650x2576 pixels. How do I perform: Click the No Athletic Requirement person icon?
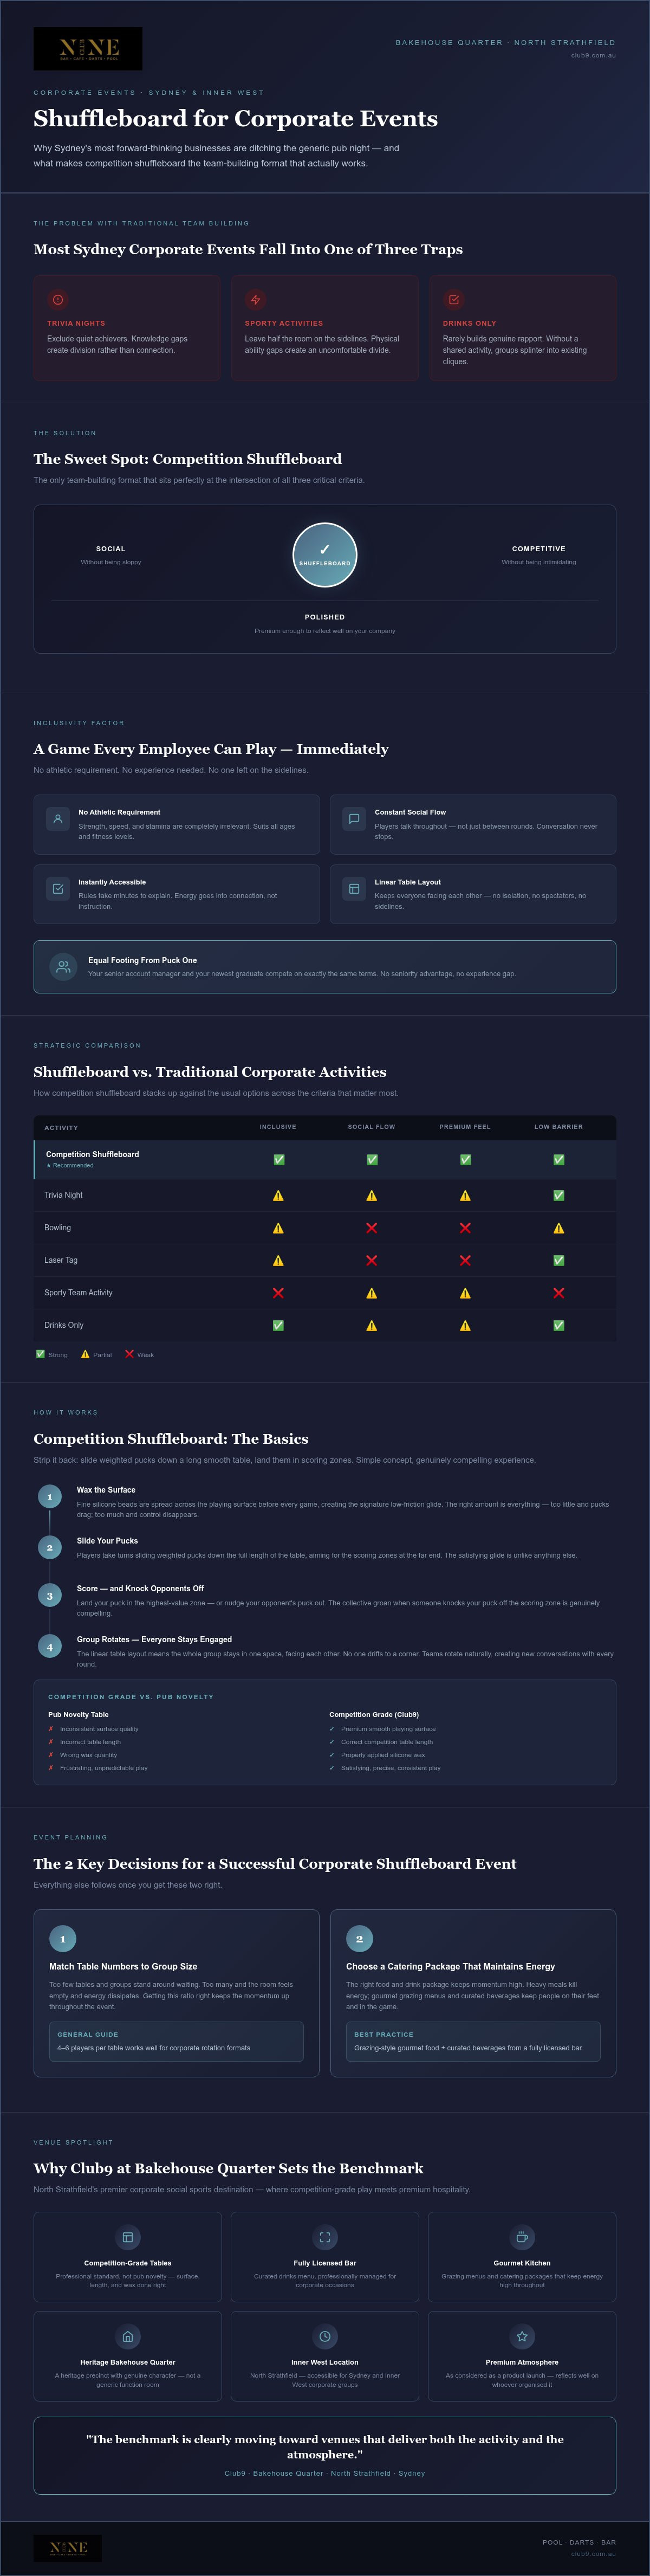point(58,819)
